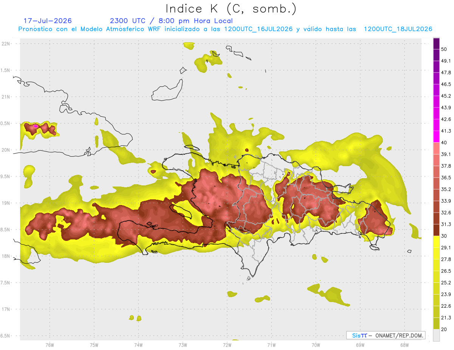
Task: Click the latitude label '20N'
Action: coord(6,150)
